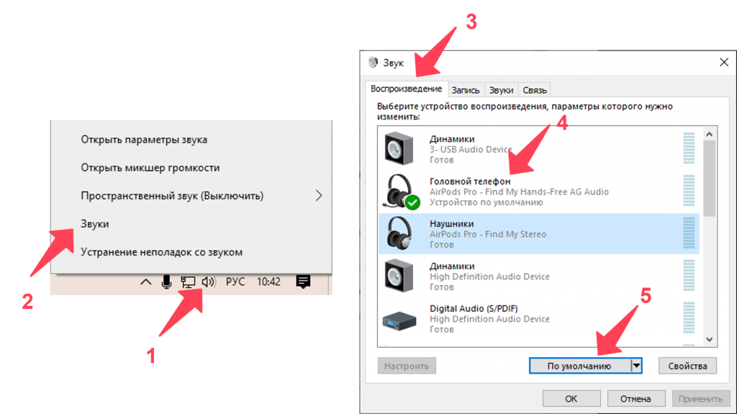Select the USB Audio Device speaker icon
Screen dimensions: 737x414
click(401, 149)
